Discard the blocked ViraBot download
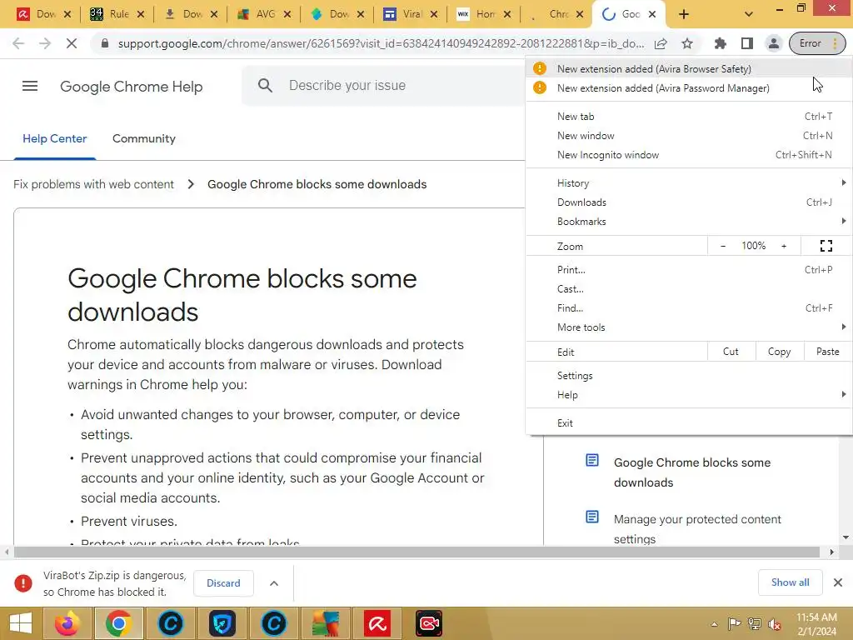The height and width of the screenshot is (640, 853). point(223,582)
